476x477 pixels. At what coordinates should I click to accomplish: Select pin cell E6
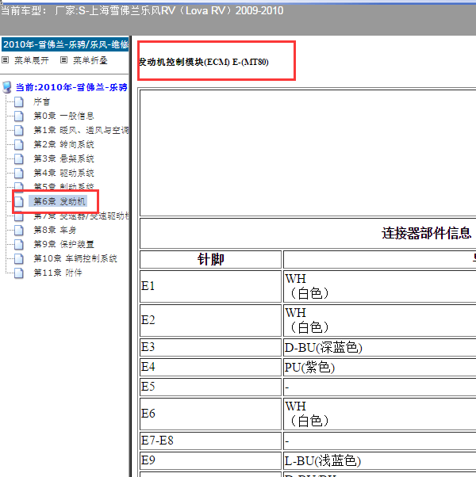pyautogui.click(x=210, y=414)
